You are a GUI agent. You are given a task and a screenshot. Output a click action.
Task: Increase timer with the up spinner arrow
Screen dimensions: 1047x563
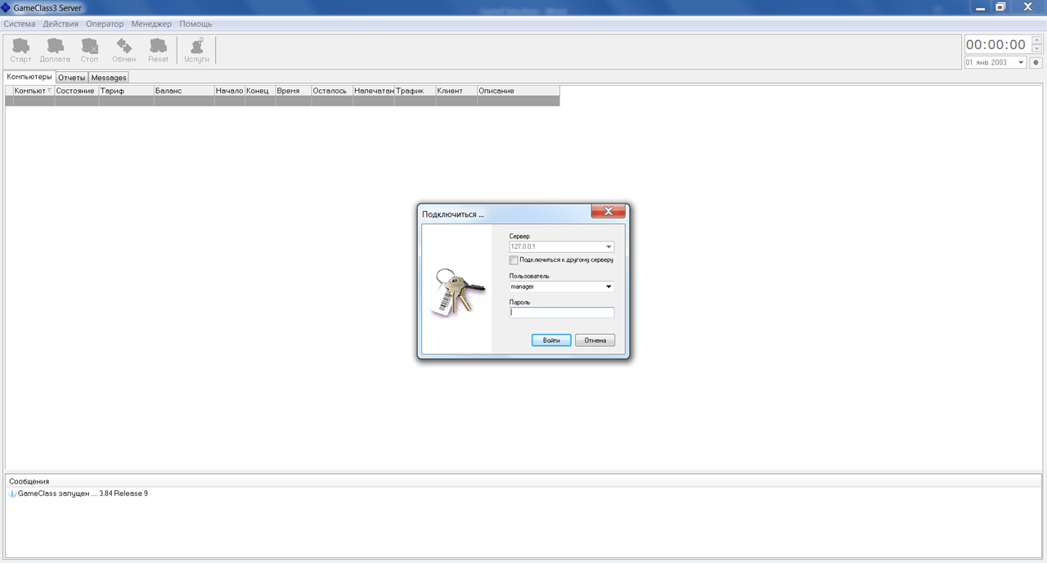click(1037, 40)
